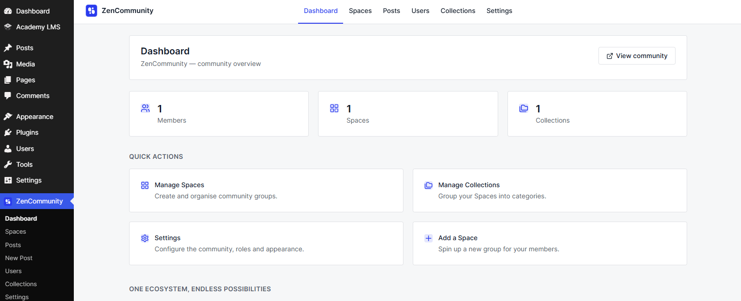Screen dimensions: 741x301
Task: Open the Spaces top tab
Action: [360, 11]
